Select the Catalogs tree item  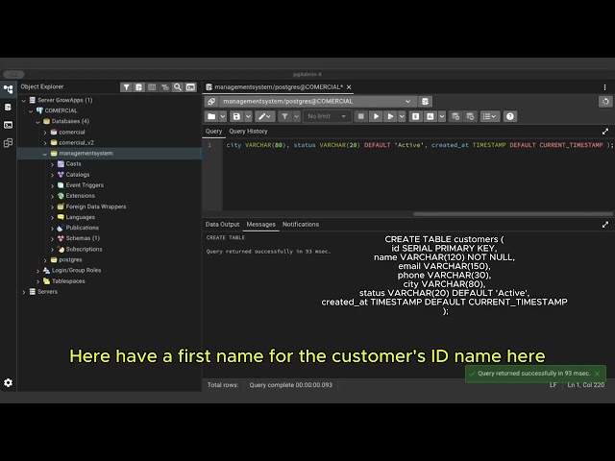pos(78,175)
